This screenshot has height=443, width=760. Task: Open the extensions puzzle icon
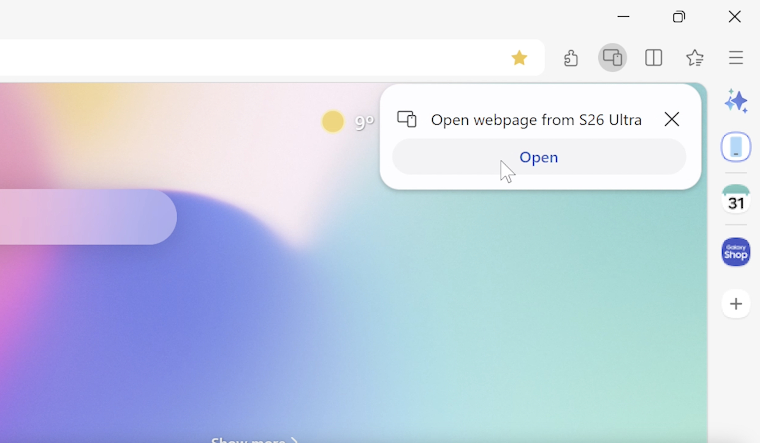(x=571, y=58)
